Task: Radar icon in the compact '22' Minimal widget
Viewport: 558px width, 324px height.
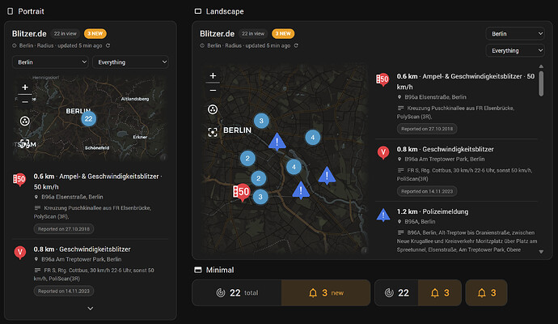Action: (389, 293)
